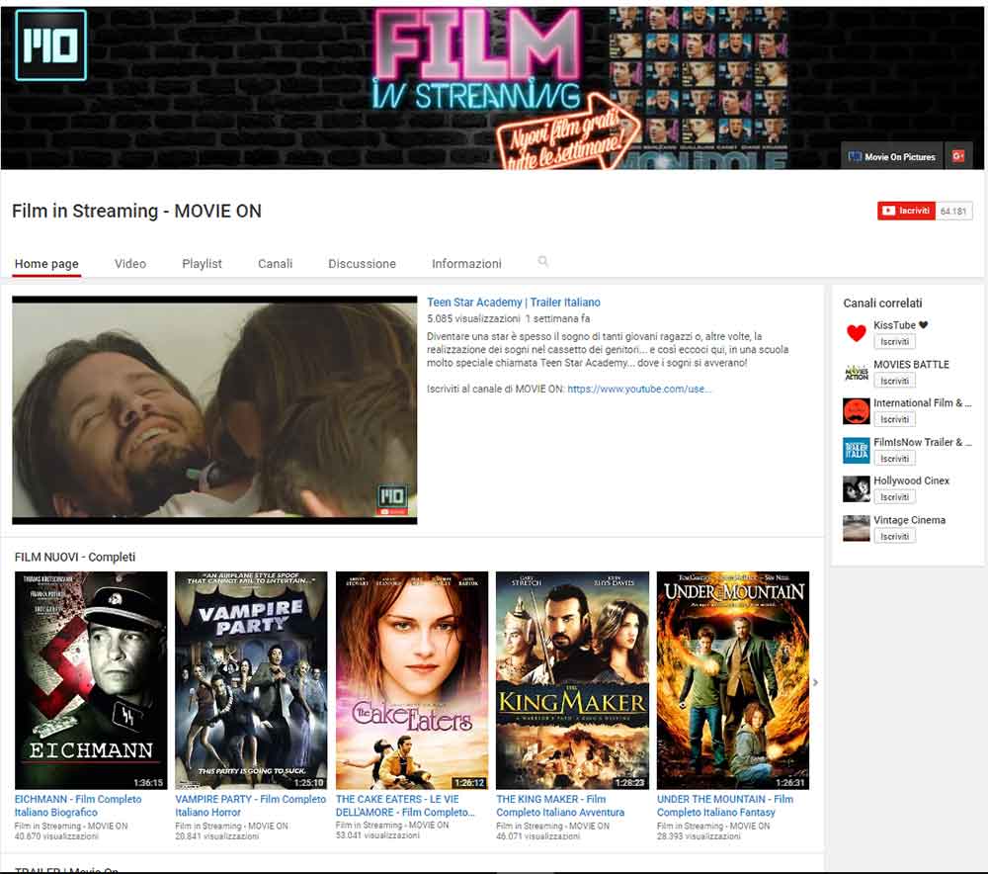
Task: Open UNDER THE MOUNTAIN title link
Action: tap(725, 806)
